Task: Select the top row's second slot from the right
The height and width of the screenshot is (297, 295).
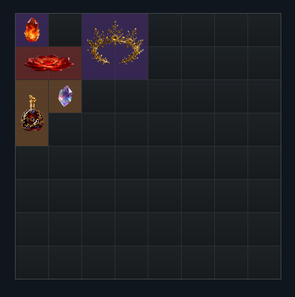Action: [x=231, y=30]
